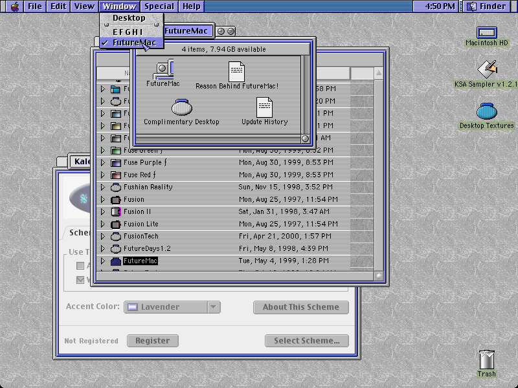Select the Complimentary Desktop icon
The height and width of the screenshot is (388, 518).
click(x=182, y=107)
